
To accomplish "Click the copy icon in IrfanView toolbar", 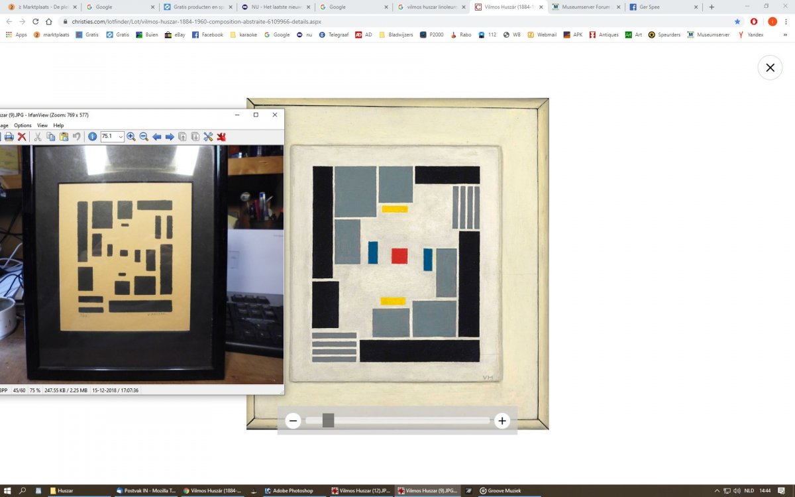I will (51, 137).
